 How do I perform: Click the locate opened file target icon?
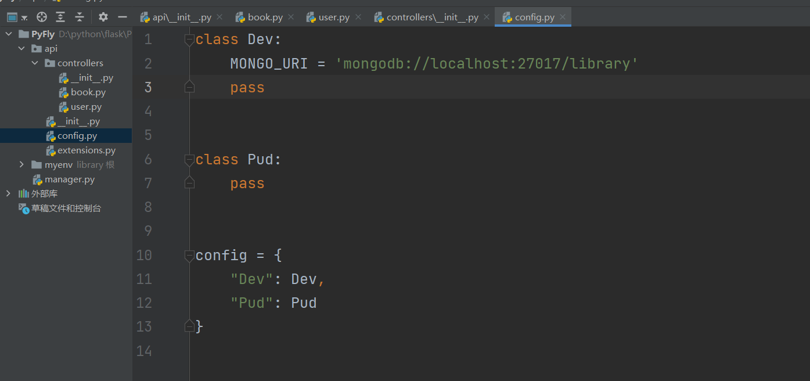(x=42, y=17)
